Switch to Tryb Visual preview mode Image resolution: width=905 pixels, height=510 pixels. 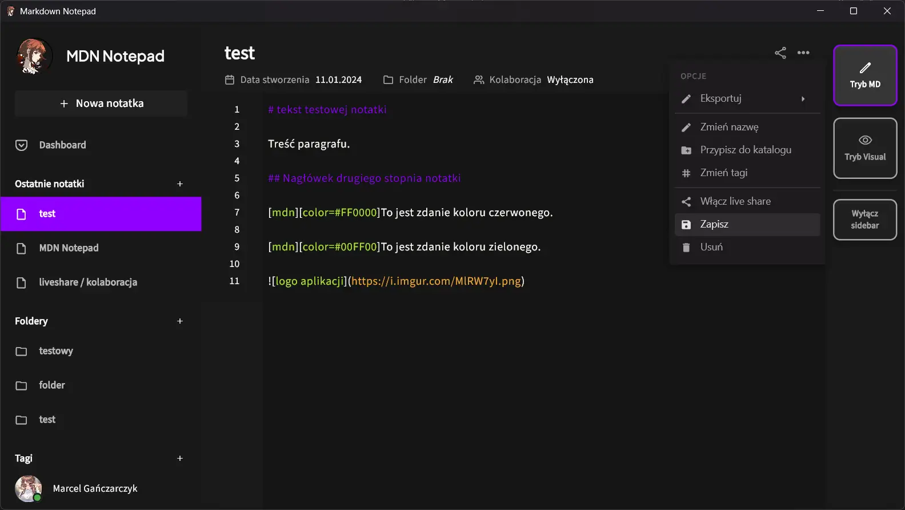click(x=864, y=149)
